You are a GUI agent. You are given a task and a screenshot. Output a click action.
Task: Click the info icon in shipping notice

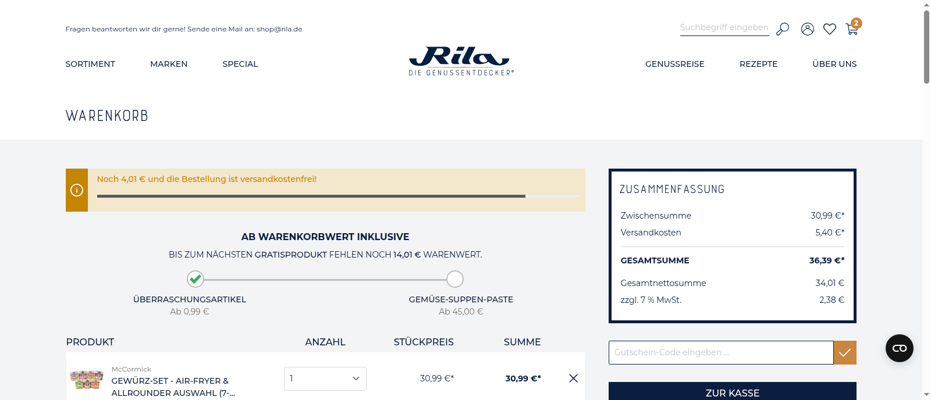tap(77, 190)
